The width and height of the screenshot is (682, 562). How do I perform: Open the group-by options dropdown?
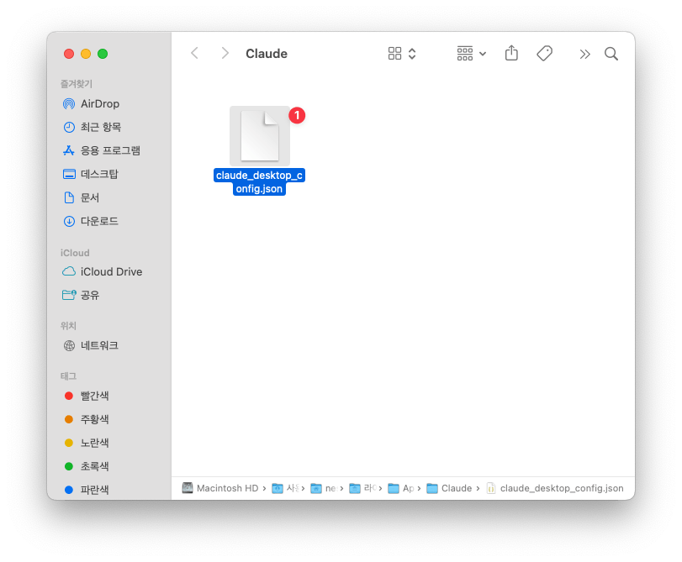click(472, 54)
